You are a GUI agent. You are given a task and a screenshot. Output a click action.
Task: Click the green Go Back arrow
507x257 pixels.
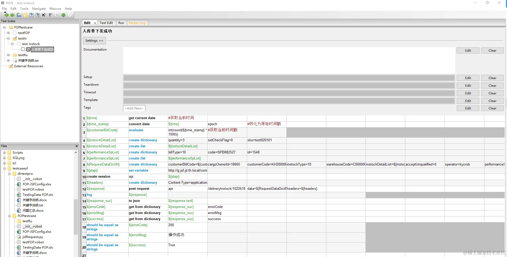click(6, 15)
